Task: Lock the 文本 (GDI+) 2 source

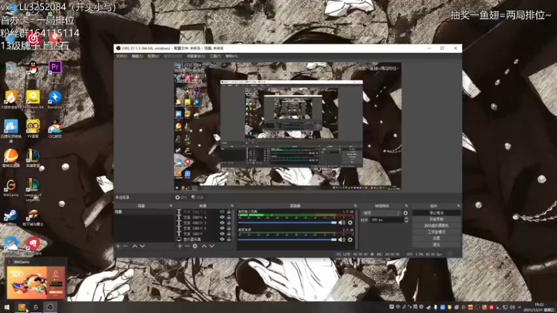Action: point(229,228)
